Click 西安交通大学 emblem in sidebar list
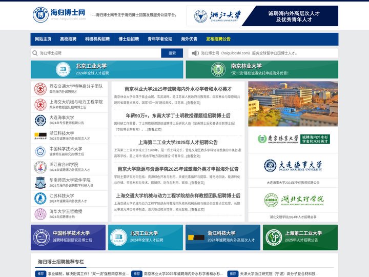Viewport: 369px width, 277px height. point(40,89)
